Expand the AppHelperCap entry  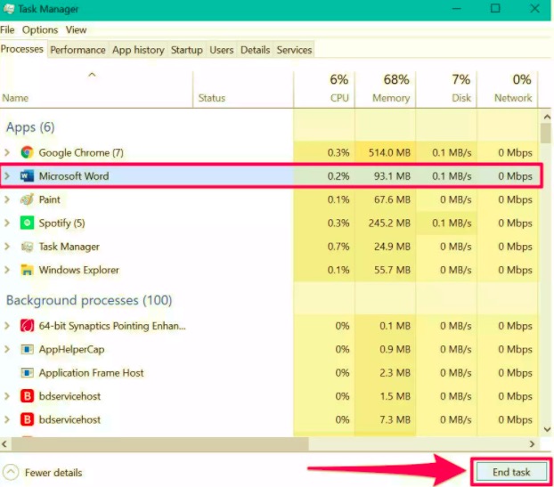click(7, 349)
